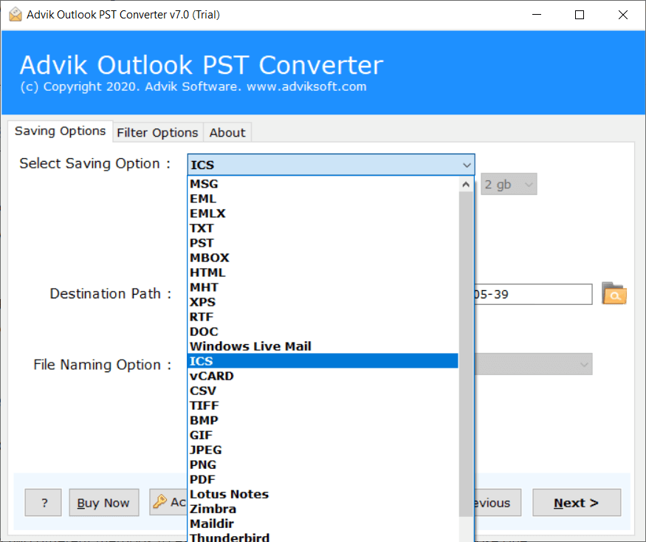This screenshot has height=542, width=646.
Task: Open the Filter Options tab
Action: click(x=157, y=133)
